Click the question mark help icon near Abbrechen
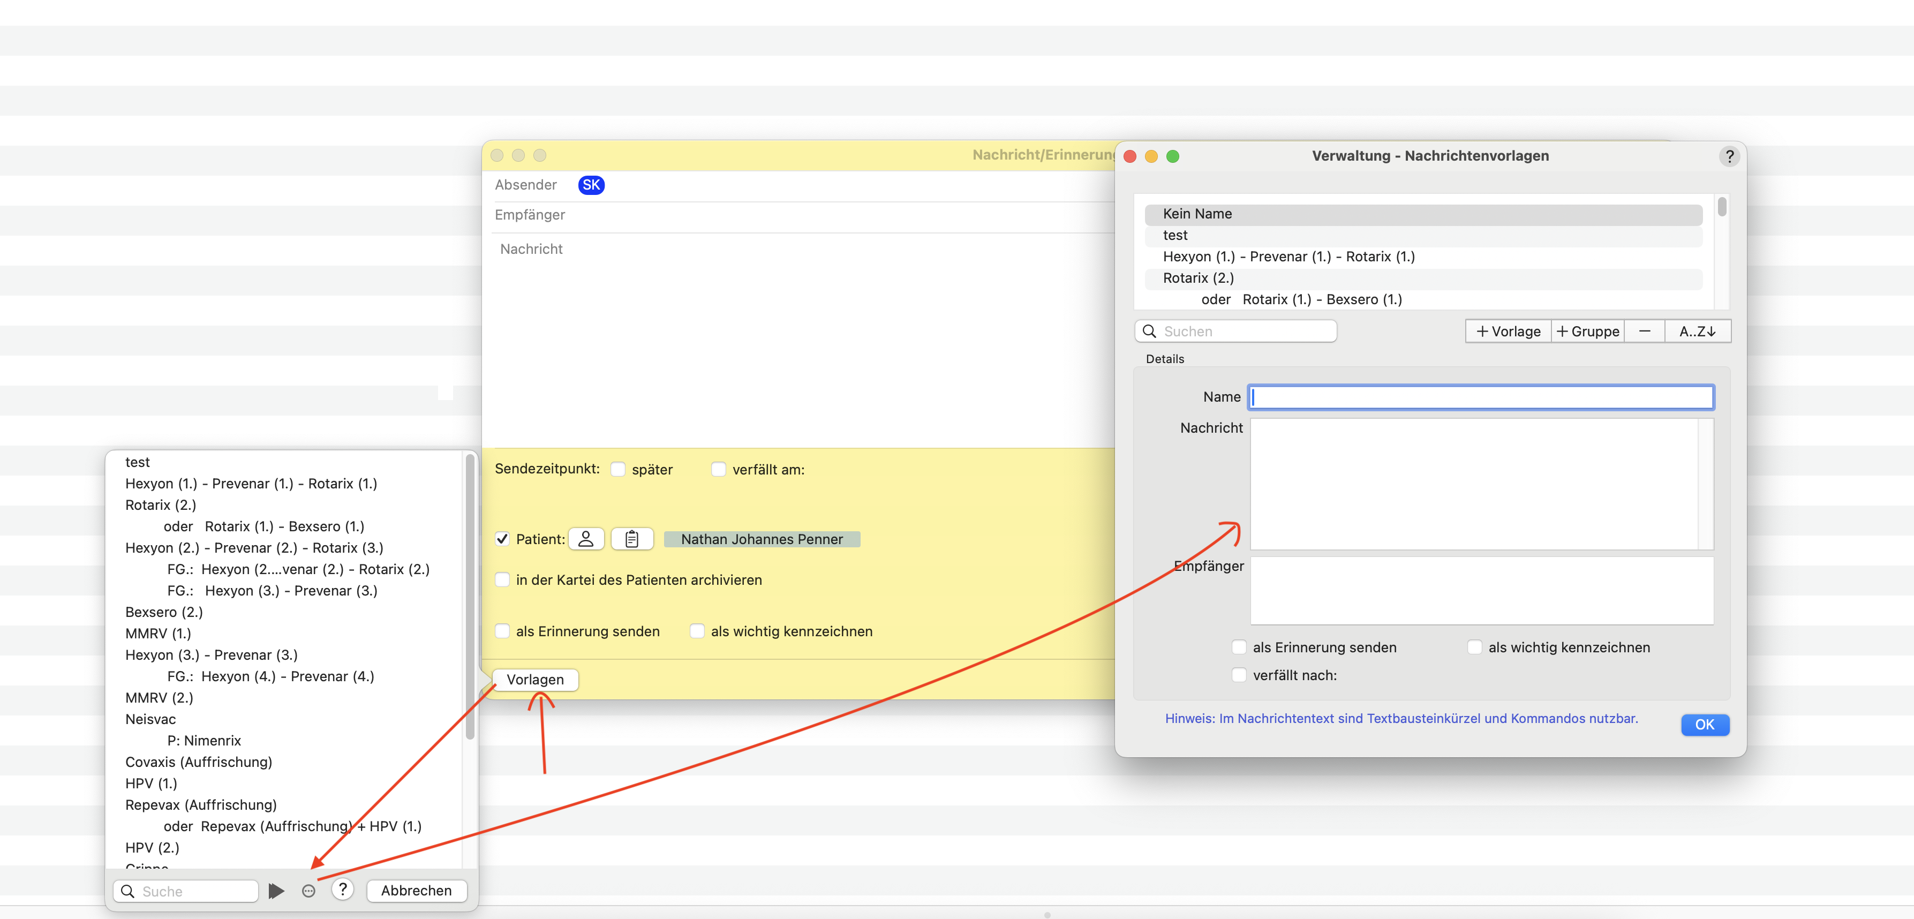Viewport: 1914px width, 919px height. tap(343, 890)
